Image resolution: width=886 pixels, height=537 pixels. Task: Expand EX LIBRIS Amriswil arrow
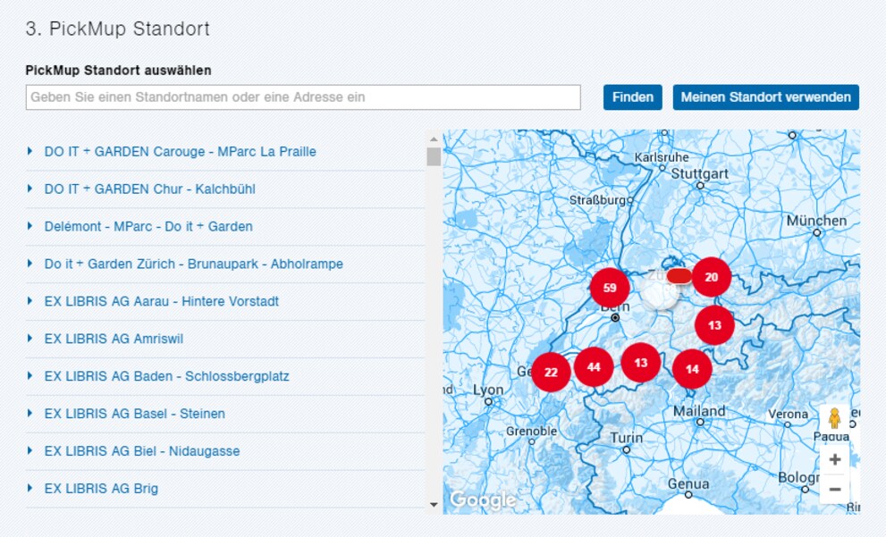(x=30, y=339)
